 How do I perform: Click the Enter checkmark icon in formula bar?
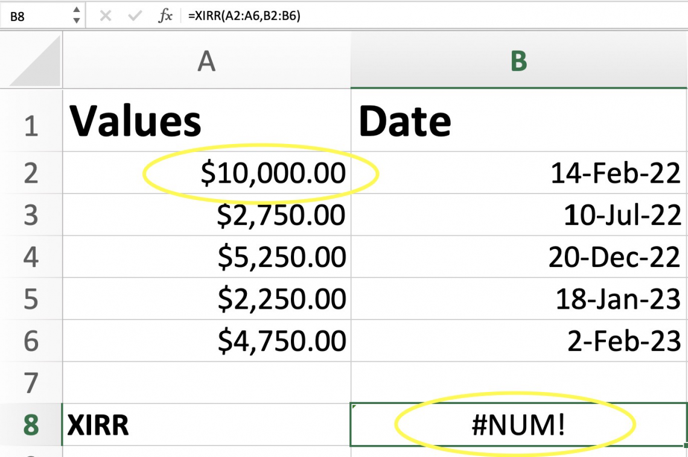point(134,14)
